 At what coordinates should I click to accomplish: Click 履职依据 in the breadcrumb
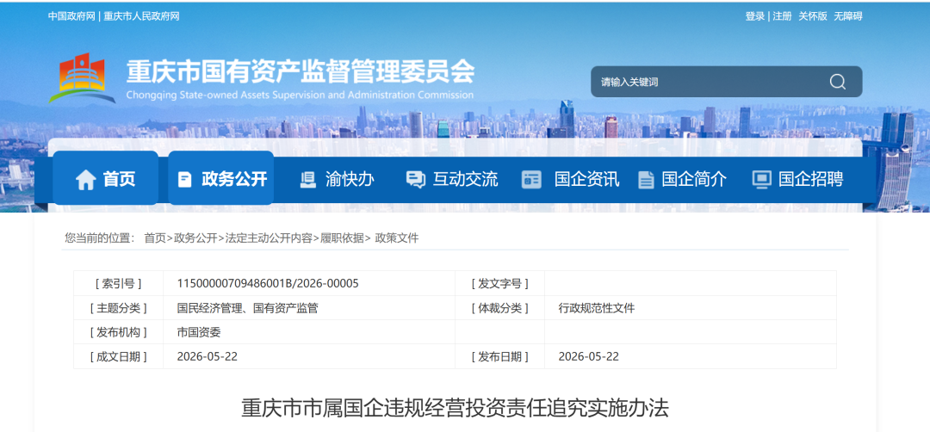pyautogui.click(x=342, y=238)
